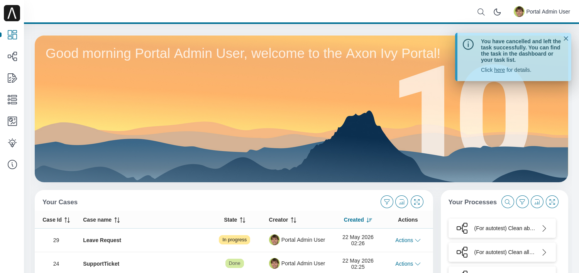Image resolution: width=579 pixels, height=273 pixels.
Task: Open the SupportTicket case row
Action: tap(234, 263)
